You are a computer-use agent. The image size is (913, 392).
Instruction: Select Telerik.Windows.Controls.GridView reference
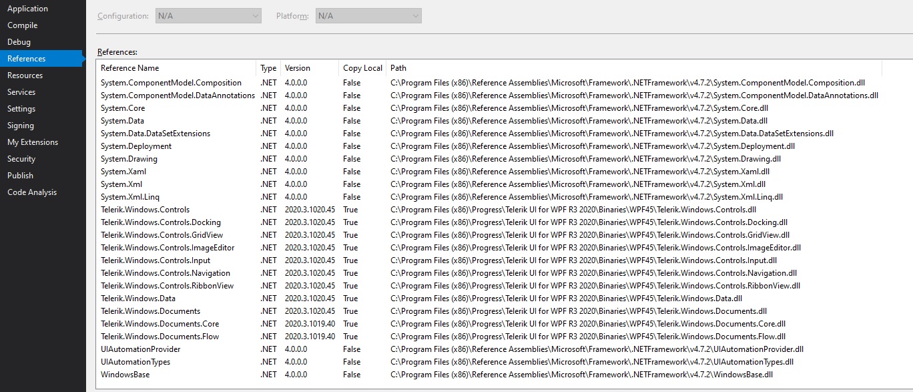[162, 235]
